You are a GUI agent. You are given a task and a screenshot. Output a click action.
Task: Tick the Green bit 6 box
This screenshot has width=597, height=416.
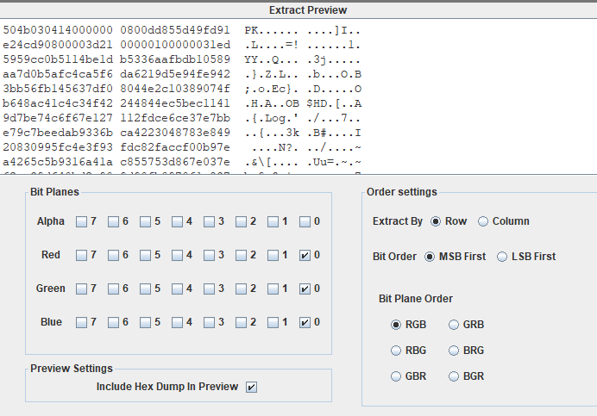click(113, 289)
